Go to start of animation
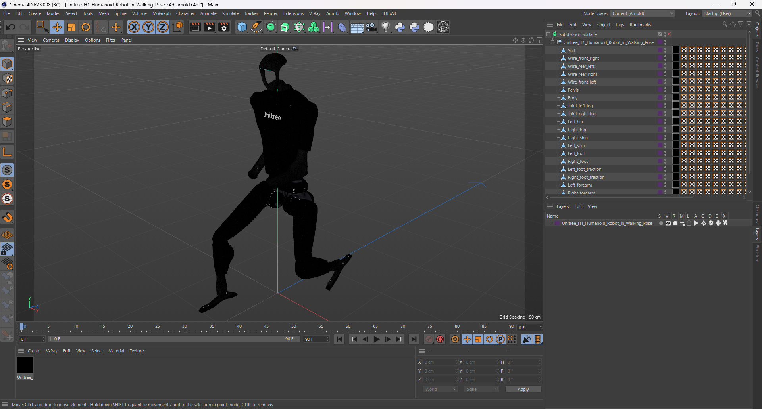Screen dimensions: 762x409 pyautogui.click(x=339, y=339)
